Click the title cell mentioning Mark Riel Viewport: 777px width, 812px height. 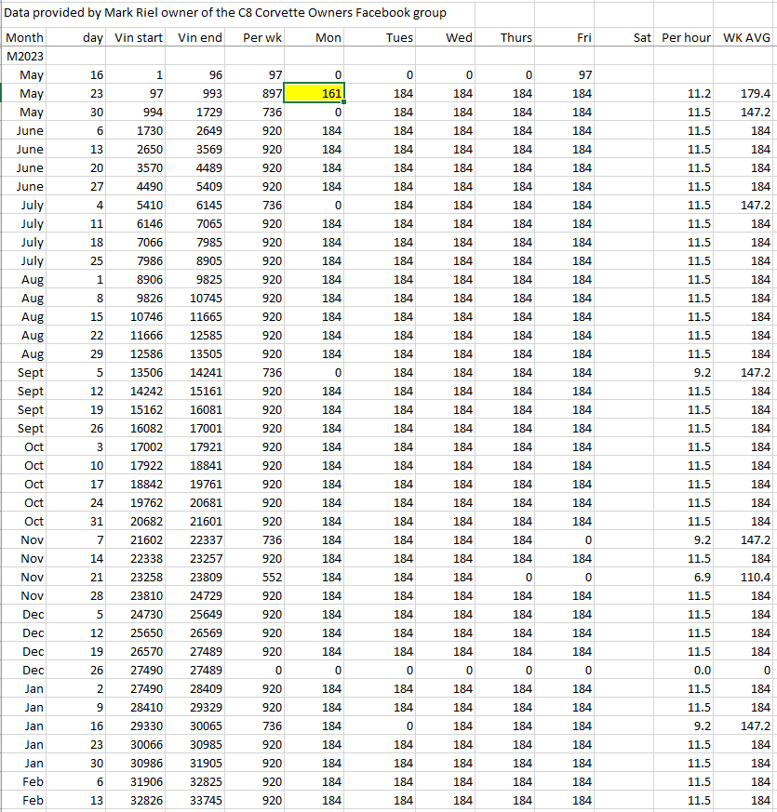click(x=225, y=13)
